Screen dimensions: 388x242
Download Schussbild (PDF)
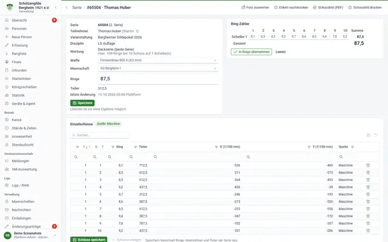[x=328, y=7]
